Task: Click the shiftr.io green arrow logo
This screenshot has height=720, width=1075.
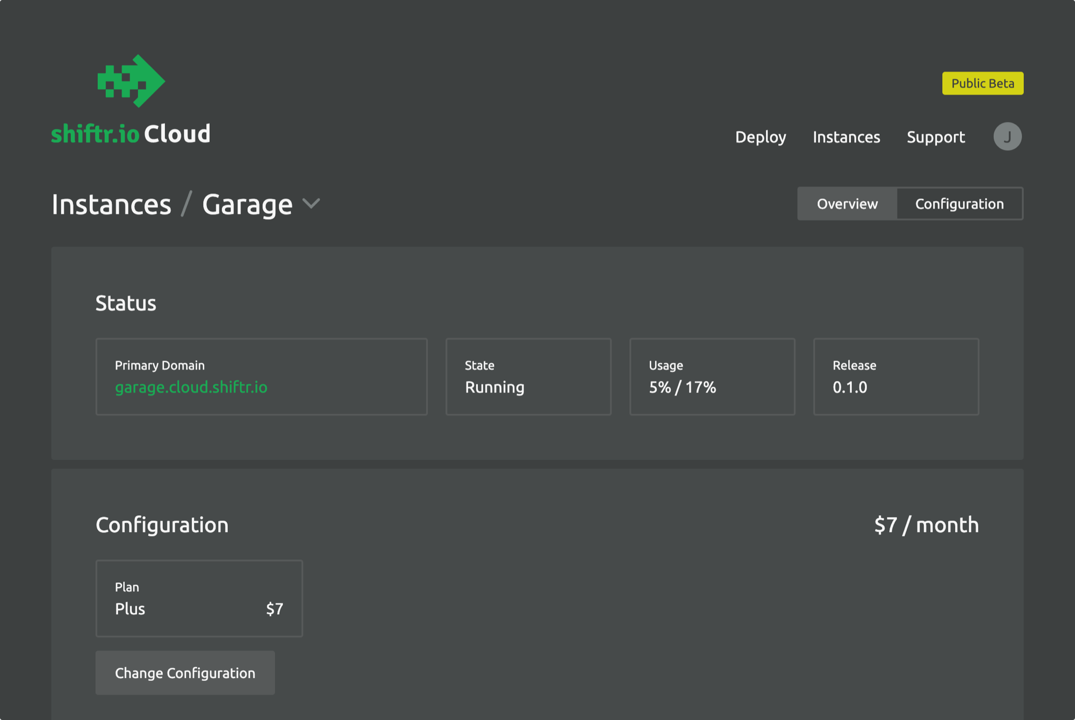Action: click(x=131, y=81)
